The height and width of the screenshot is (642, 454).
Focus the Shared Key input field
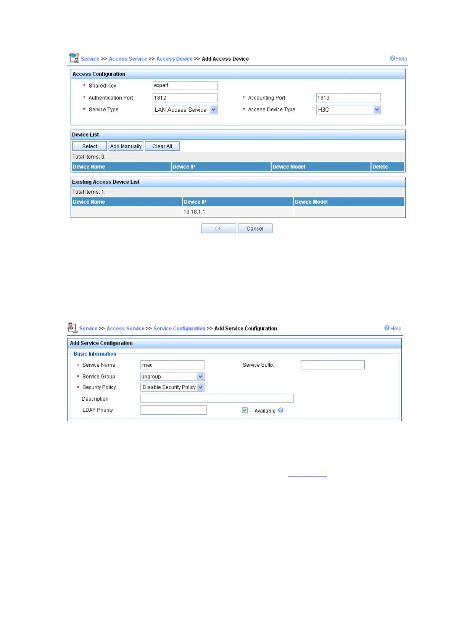tap(185, 85)
